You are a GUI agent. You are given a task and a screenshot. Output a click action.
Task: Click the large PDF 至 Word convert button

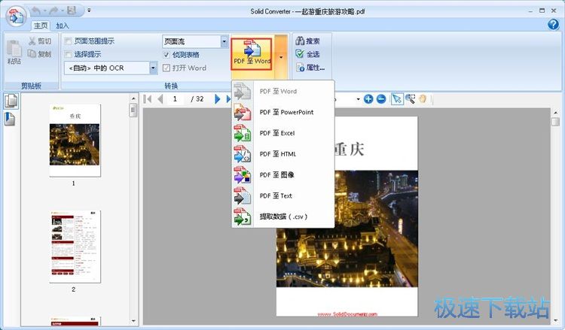(x=252, y=51)
